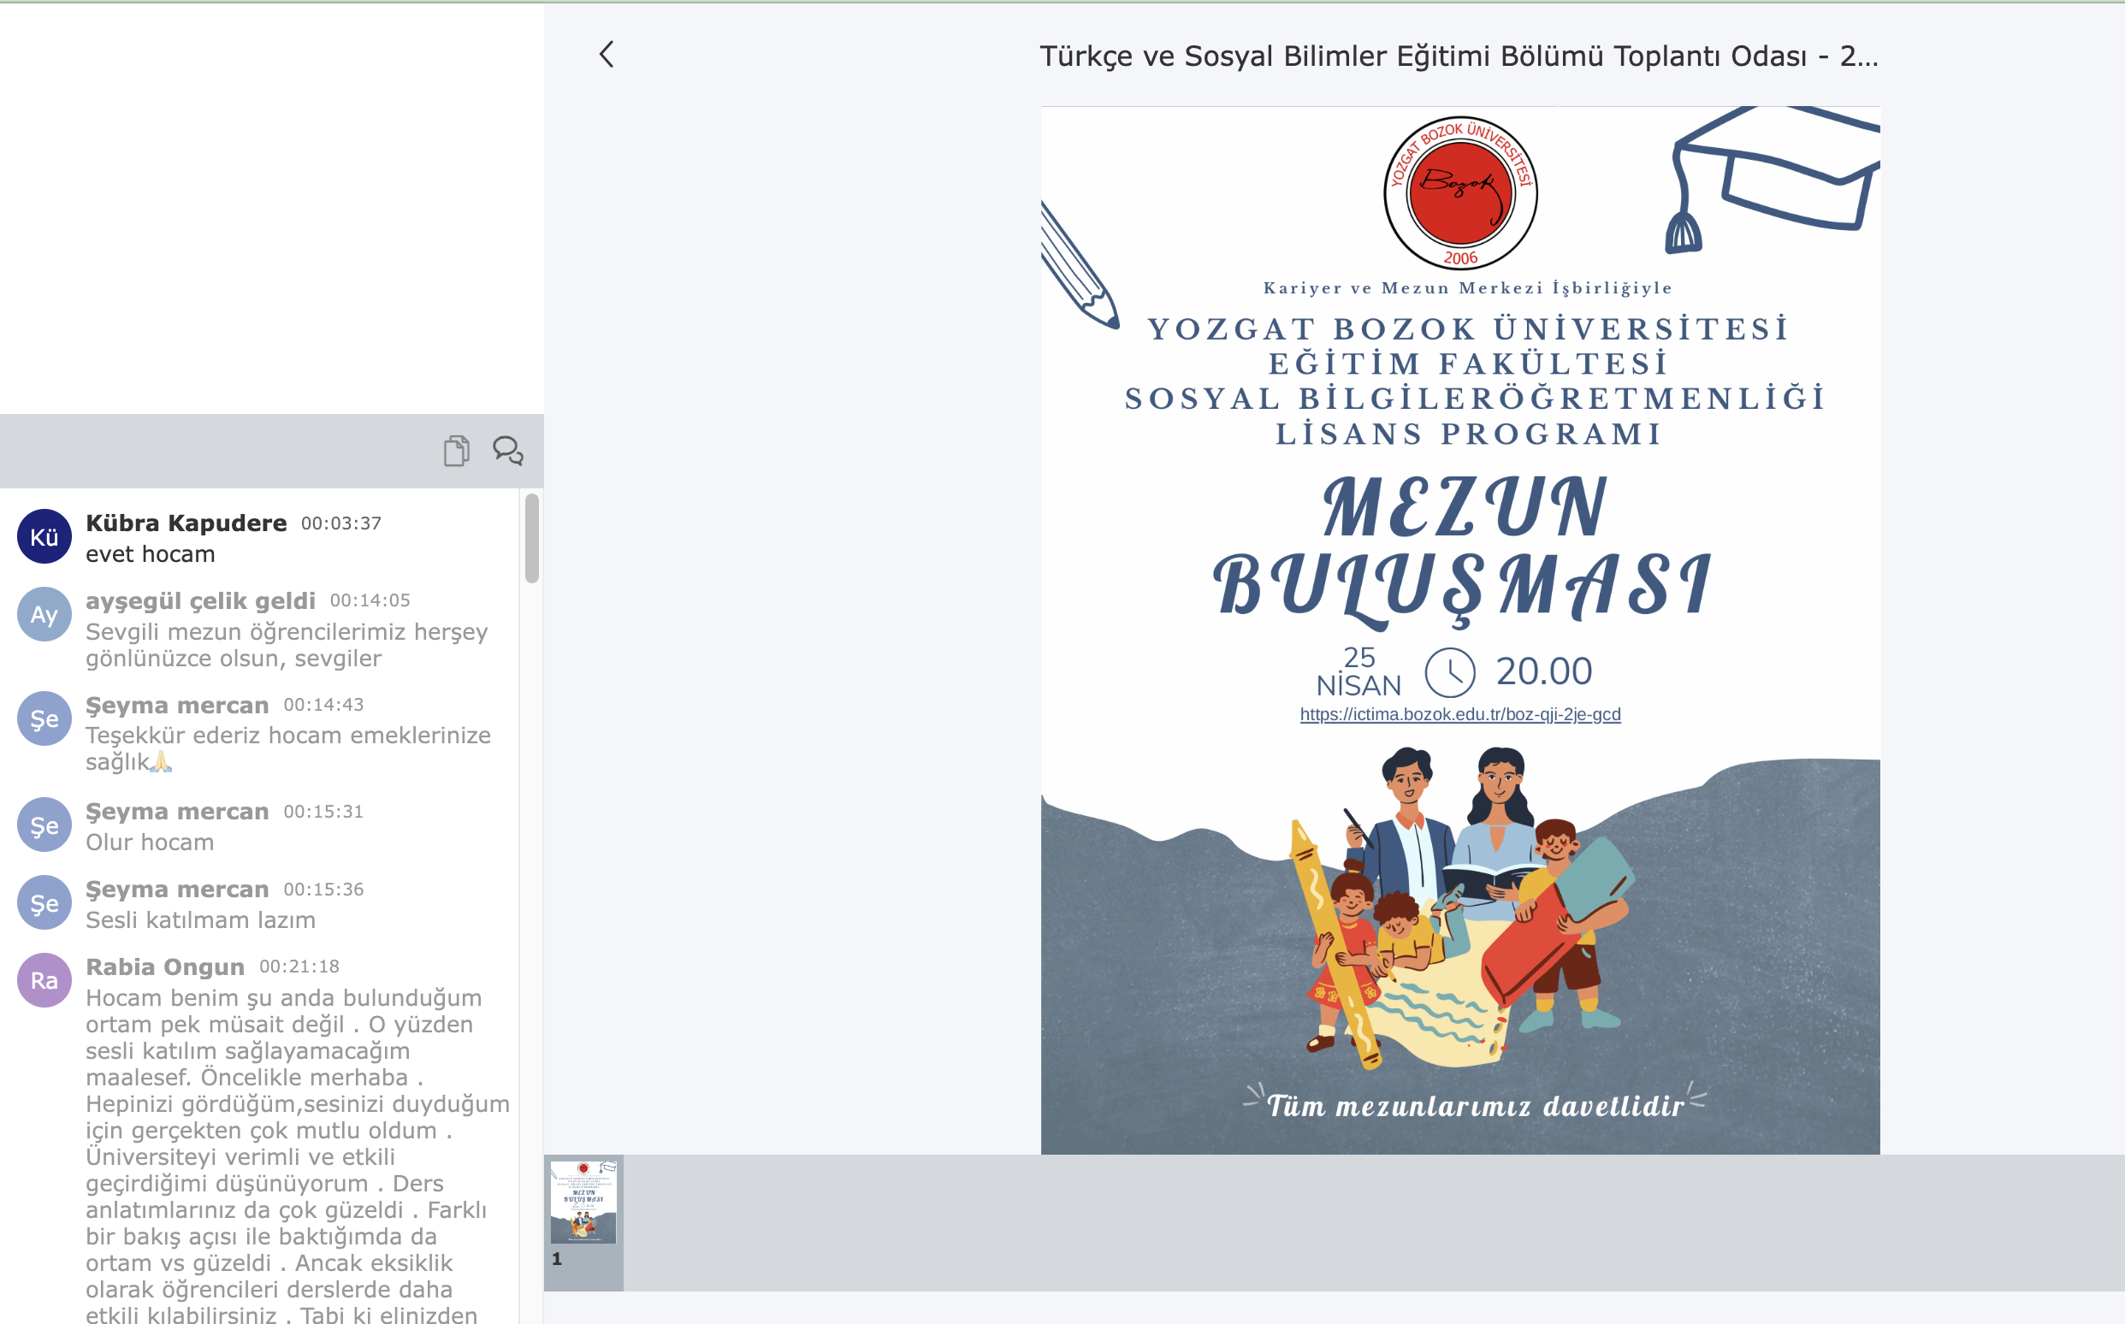
Task: Click Şeyma mercan name at 00:14:43
Action: point(177,705)
